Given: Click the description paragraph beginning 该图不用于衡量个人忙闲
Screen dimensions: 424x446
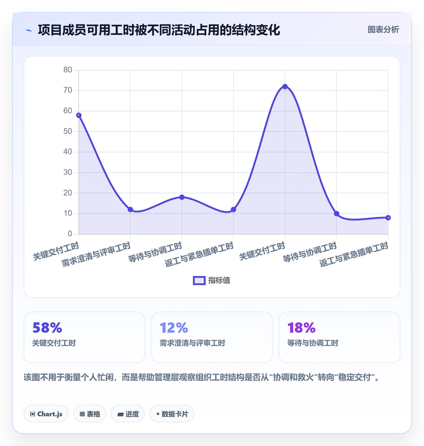Looking at the screenshot, I should coord(201,377).
